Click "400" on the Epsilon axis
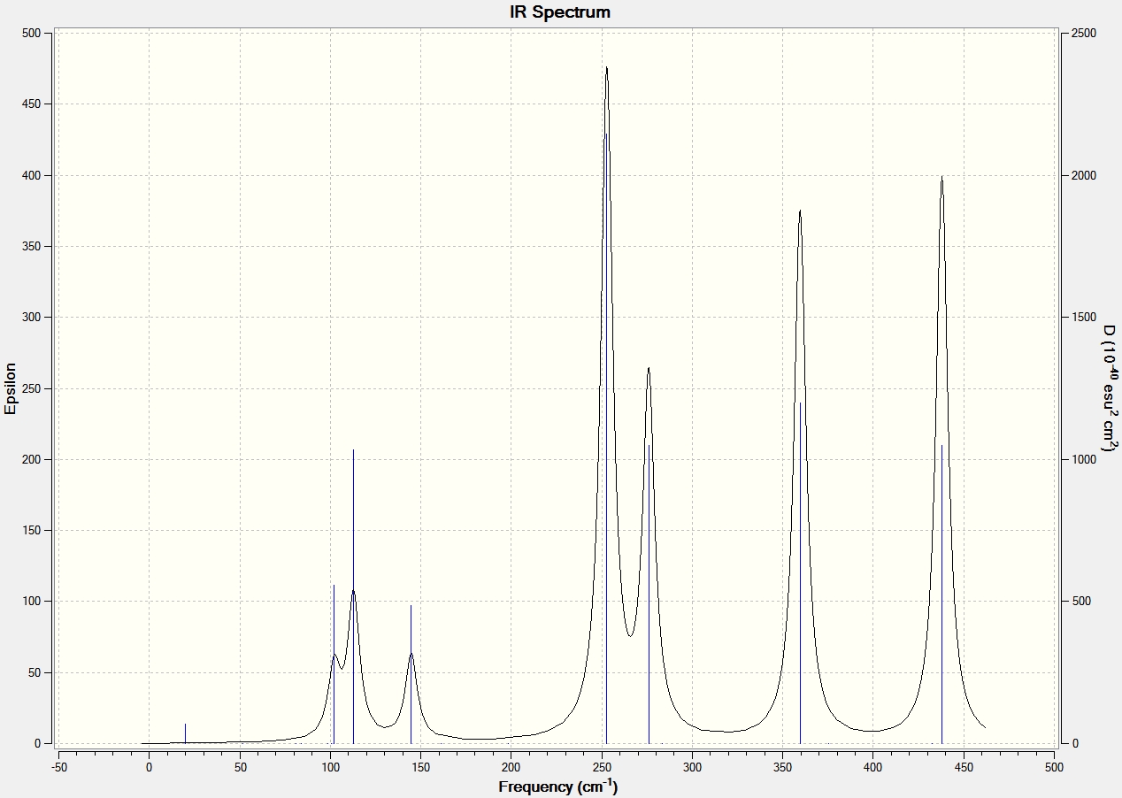The height and width of the screenshot is (798, 1122). point(32,175)
